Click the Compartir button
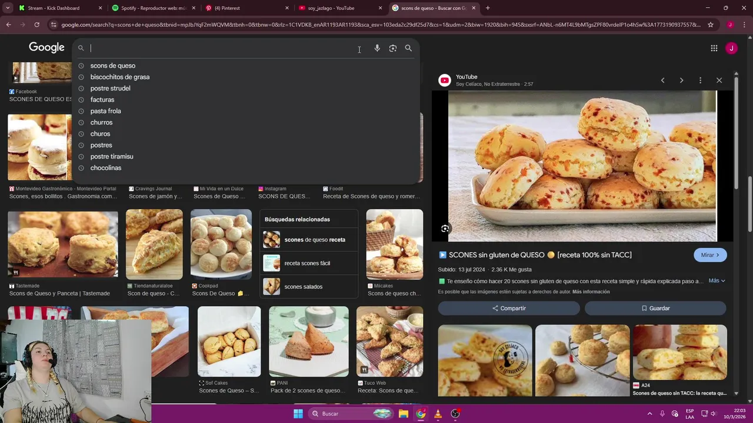This screenshot has width=753, height=423. (509, 308)
